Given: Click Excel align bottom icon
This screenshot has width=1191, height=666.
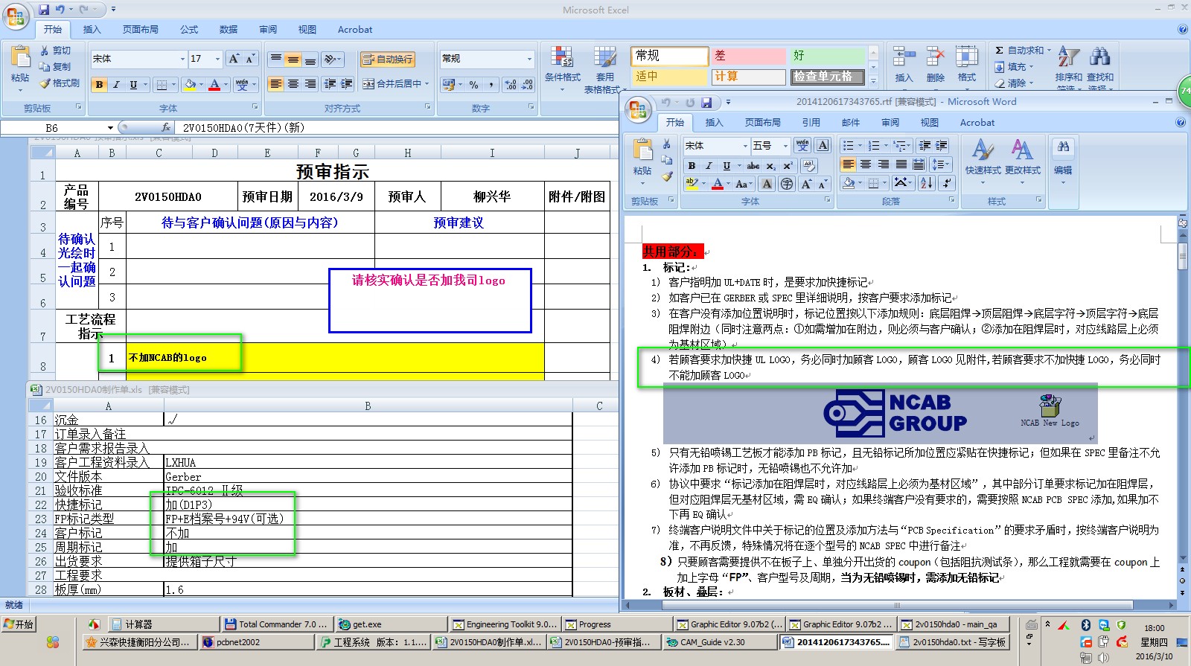Looking at the screenshot, I should tap(310, 59).
